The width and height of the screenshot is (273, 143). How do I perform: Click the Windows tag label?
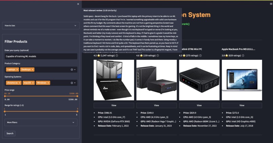(42, 83)
